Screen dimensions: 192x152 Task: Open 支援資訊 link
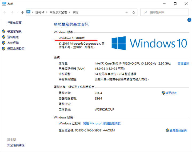pyautogui.click(x=183, y=64)
